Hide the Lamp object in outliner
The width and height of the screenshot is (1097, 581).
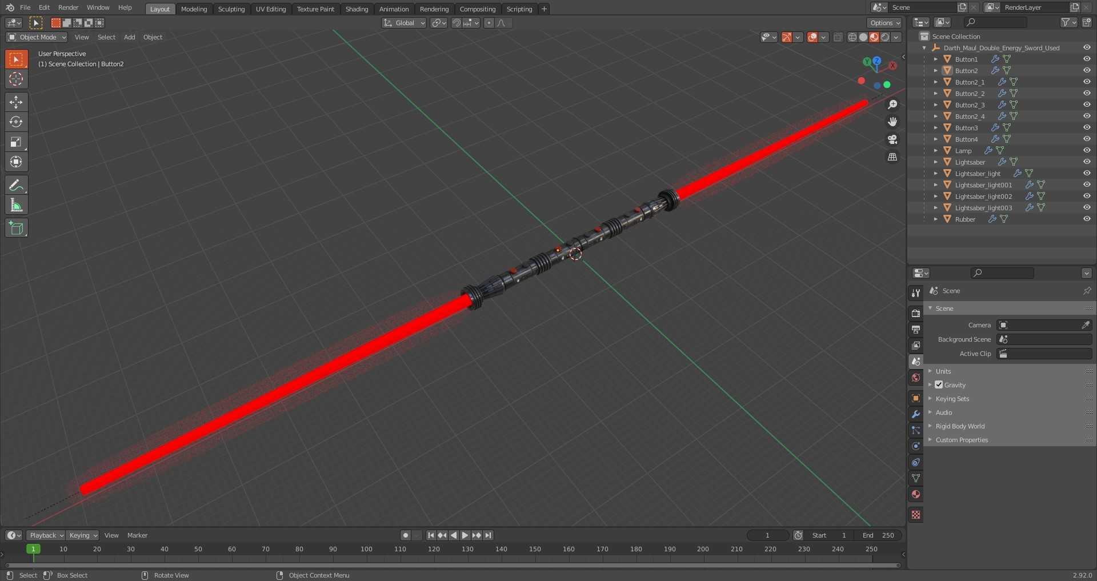point(1087,150)
